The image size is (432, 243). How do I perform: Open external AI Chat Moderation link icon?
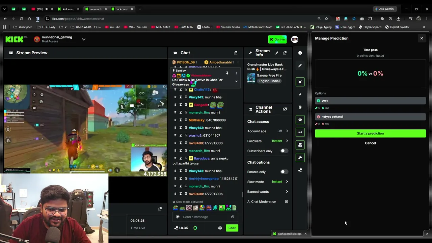click(x=287, y=202)
